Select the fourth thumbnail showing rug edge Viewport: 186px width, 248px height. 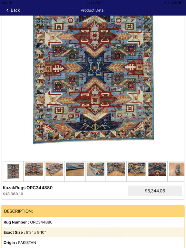click(x=75, y=171)
